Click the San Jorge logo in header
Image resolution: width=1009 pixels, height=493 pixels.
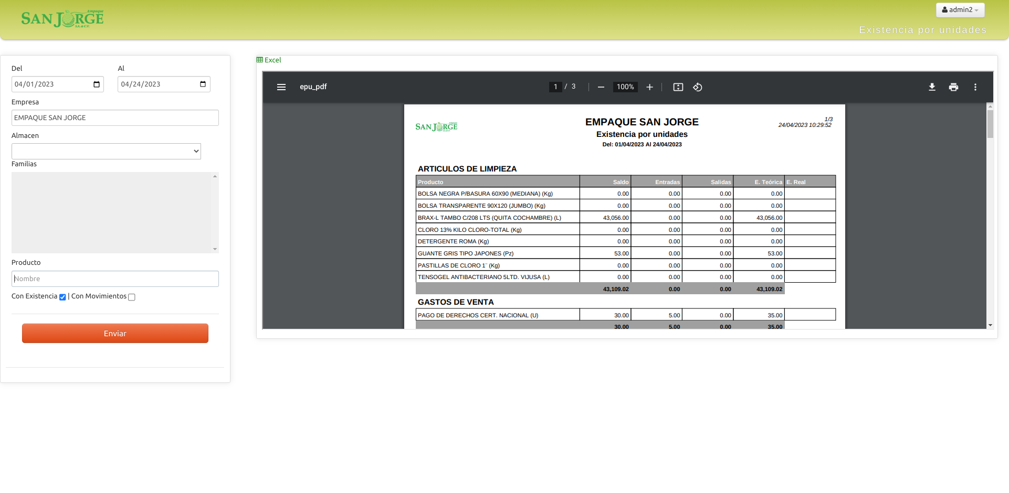(62, 19)
